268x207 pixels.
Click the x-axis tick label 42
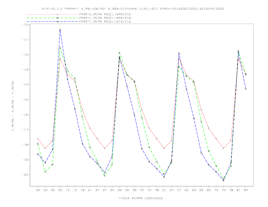coord(142,190)
